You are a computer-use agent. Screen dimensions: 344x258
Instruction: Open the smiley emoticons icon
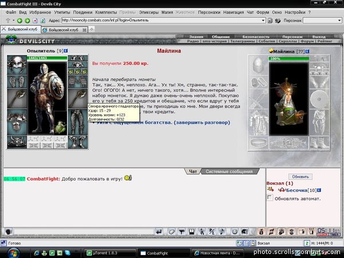click(234, 232)
